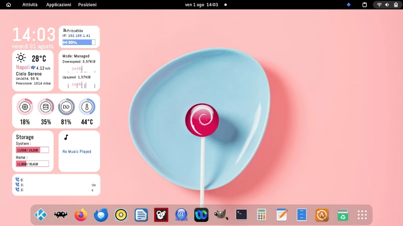The image size is (403, 226).
Task: Open the Attività overview
Action: tap(30, 5)
